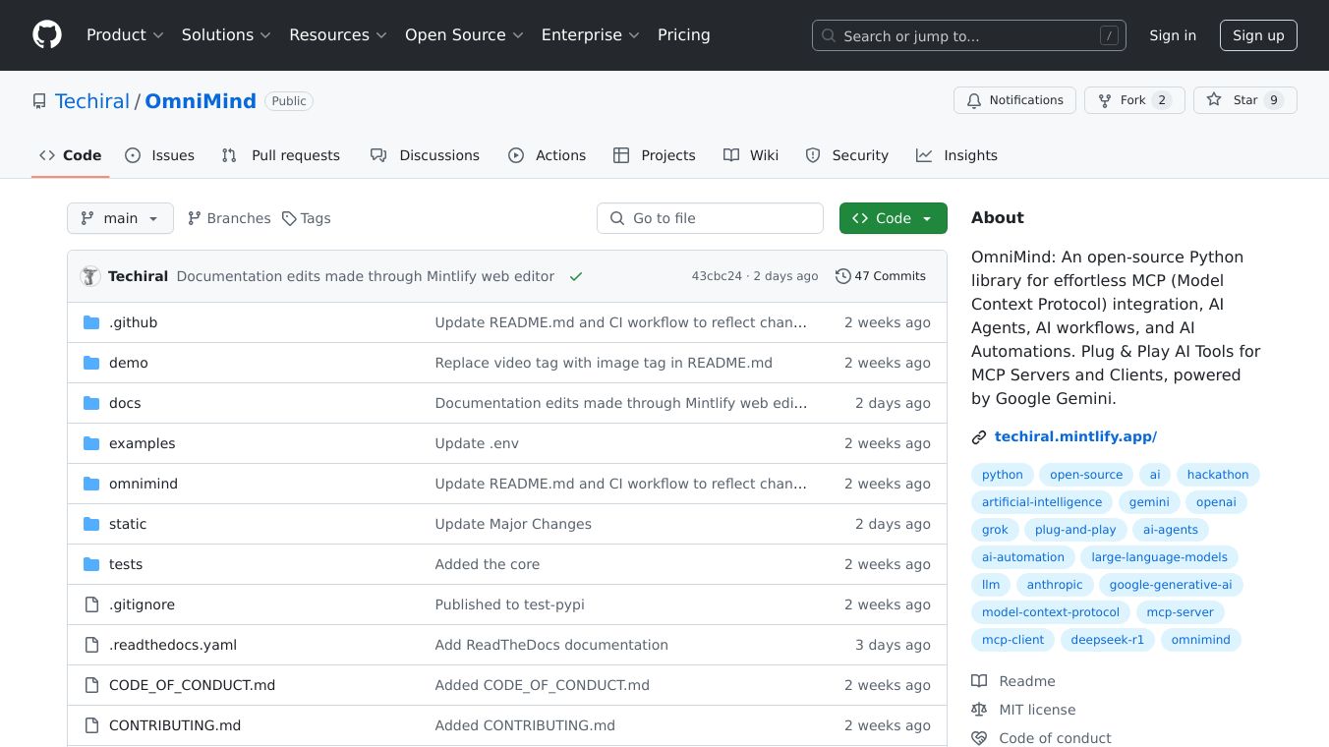Screen dimensions: 1329x747
Task: Click the green commit status checkmark
Action: click(x=576, y=277)
